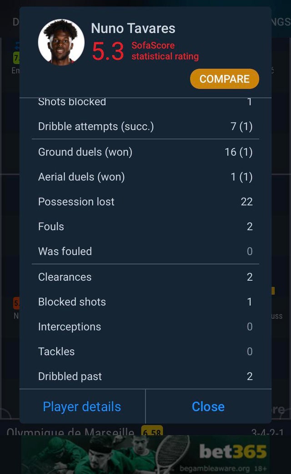
Task: Select the Nuno Tavares name heading
Action: click(x=133, y=28)
